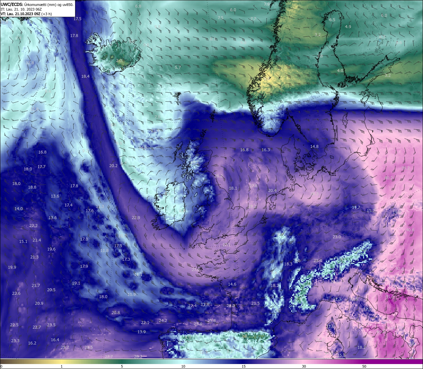Click the 15.1 map value
Screen dimensions: 423x369
pyautogui.click(x=23, y=242)
